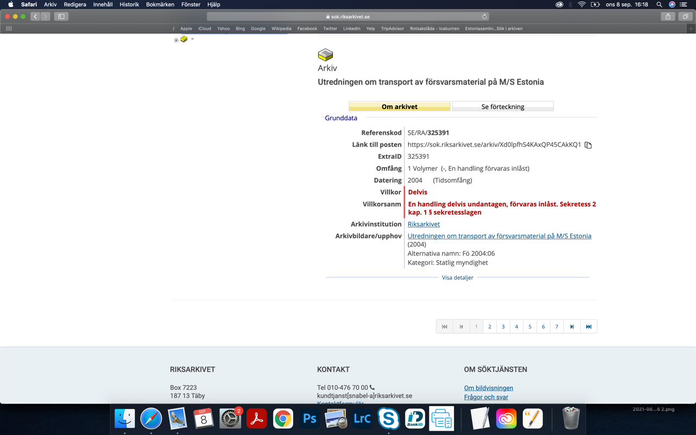Open the Redigera menu
Image resolution: width=696 pixels, height=435 pixels.
75,4
